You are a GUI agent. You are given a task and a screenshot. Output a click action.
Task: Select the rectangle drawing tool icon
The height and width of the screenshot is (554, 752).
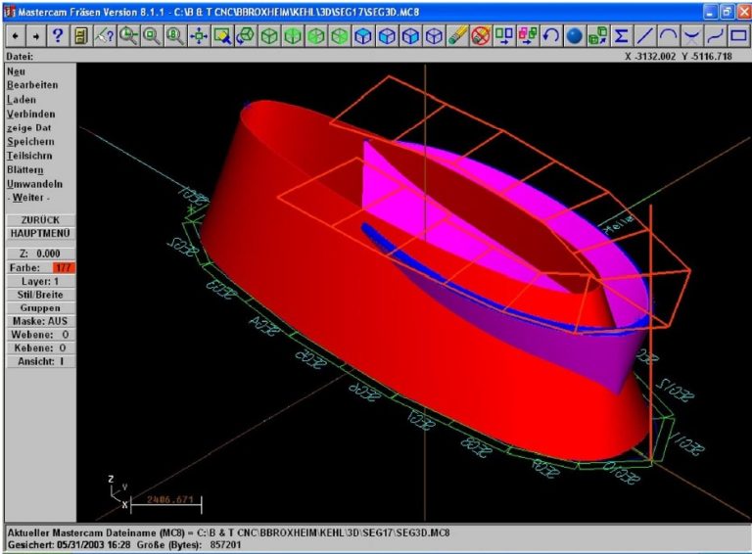[x=738, y=35]
